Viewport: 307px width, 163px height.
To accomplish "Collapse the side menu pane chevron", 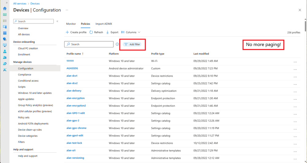I will coord(57,21).
